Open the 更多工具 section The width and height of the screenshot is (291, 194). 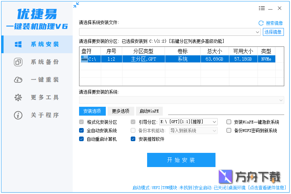coord(37,98)
